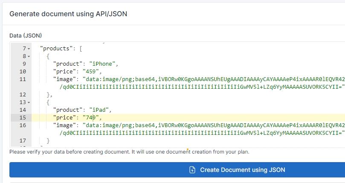
Task: Click highlighted line number 15 in gutter
Action: [x=23, y=118]
